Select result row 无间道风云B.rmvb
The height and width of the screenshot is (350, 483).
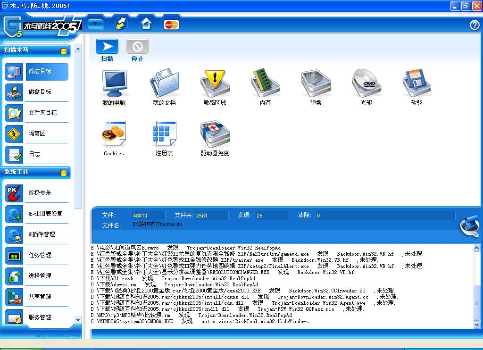(x=186, y=248)
